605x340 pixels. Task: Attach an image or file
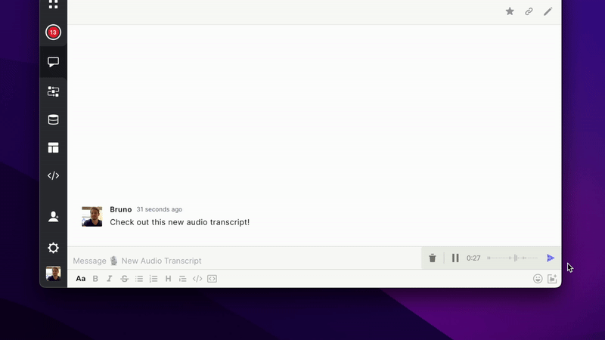click(552, 279)
